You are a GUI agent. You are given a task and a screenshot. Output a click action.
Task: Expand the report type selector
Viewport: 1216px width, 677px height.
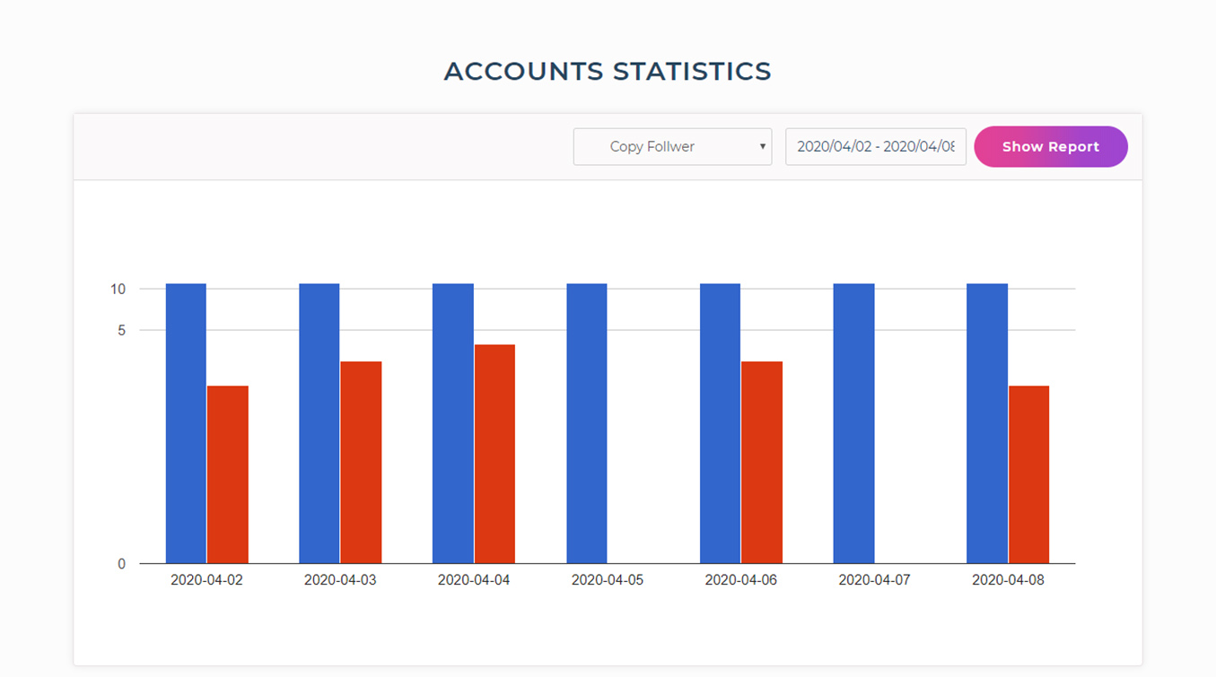click(672, 146)
